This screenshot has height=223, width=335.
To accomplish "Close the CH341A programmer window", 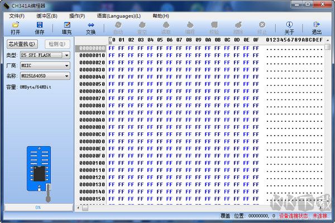I will pyautogui.click(x=323, y=4).
